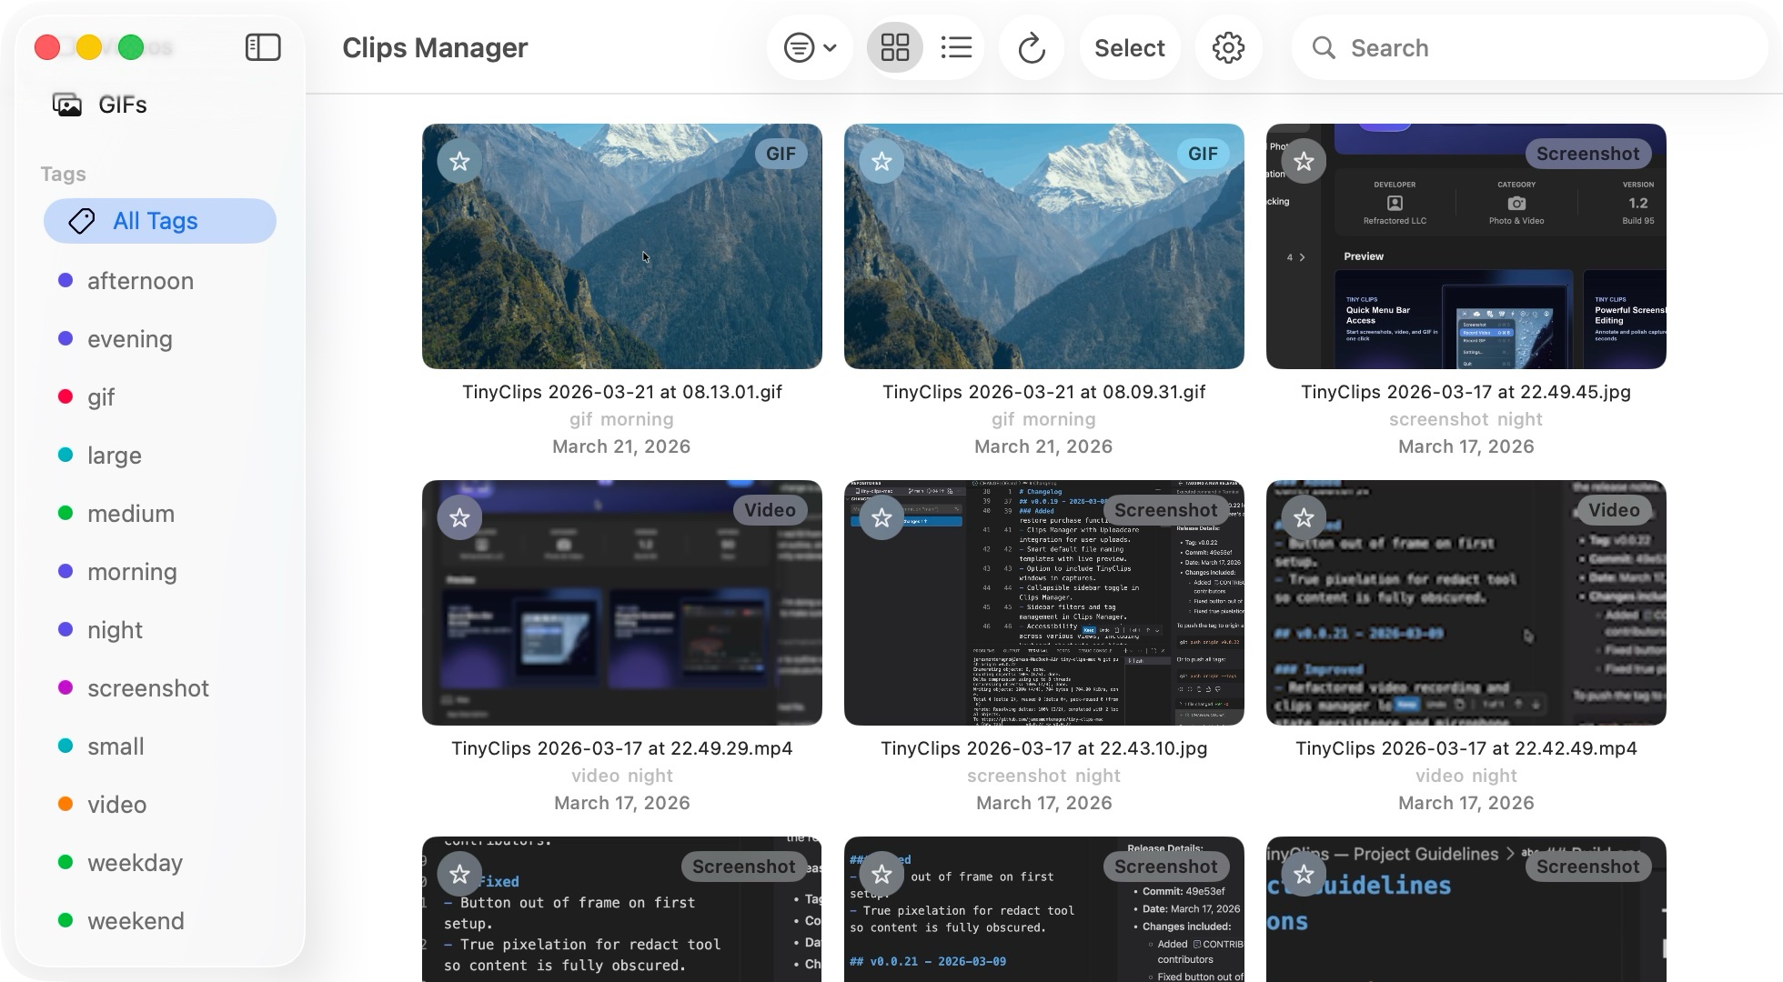The image size is (1783, 982).
Task: Click the Select button
Action: (x=1130, y=47)
